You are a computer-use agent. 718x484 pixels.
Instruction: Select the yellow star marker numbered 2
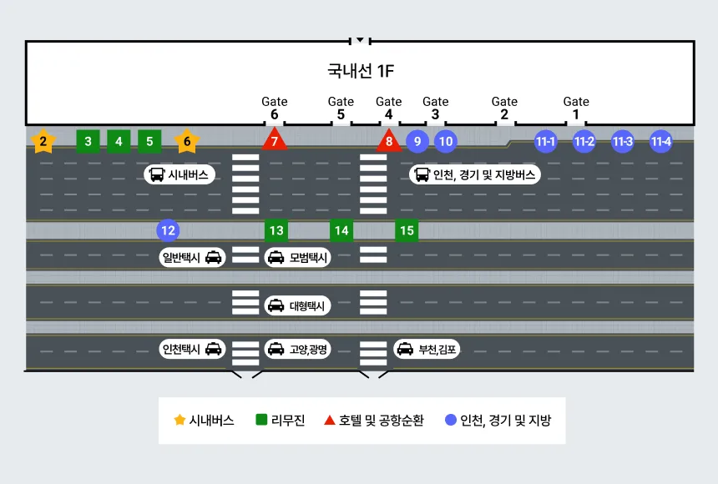point(43,142)
